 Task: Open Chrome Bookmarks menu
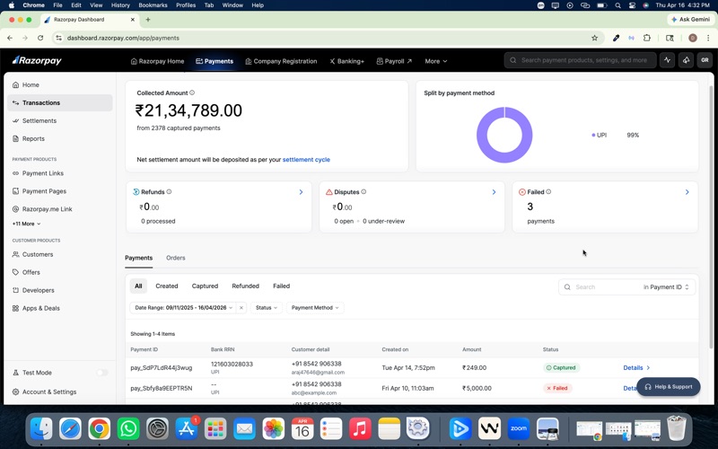click(153, 5)
